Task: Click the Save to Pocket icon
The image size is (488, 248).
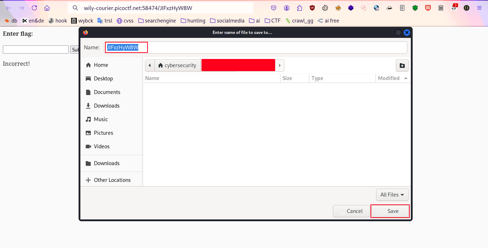Action: [274, 8]
